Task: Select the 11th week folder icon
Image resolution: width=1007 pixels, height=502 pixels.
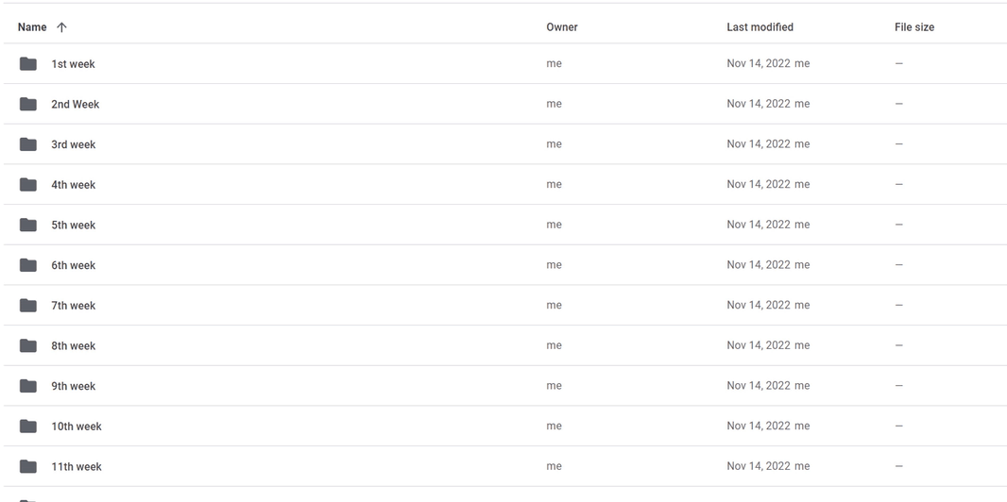Action: pos(28,467)
